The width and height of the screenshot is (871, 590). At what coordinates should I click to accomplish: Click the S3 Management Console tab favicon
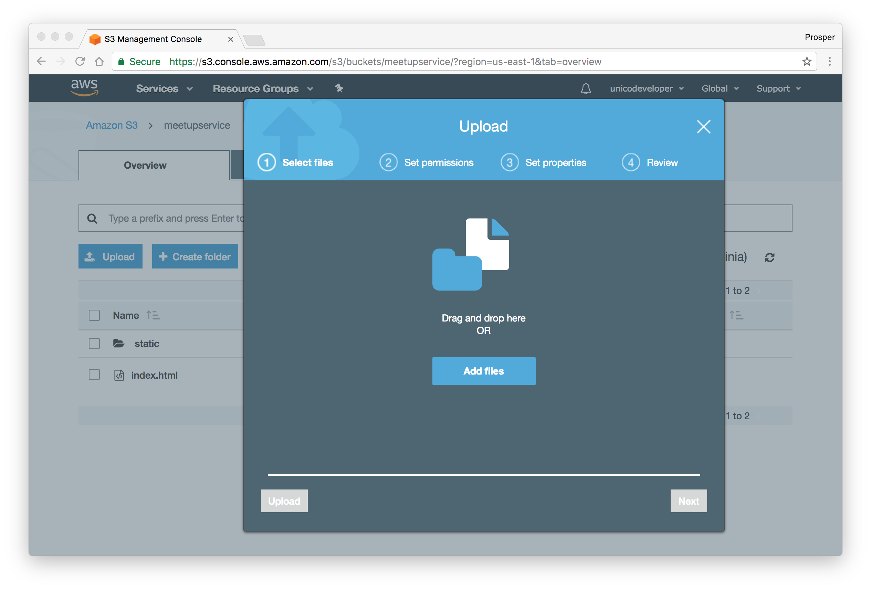[x=95, y=39]
